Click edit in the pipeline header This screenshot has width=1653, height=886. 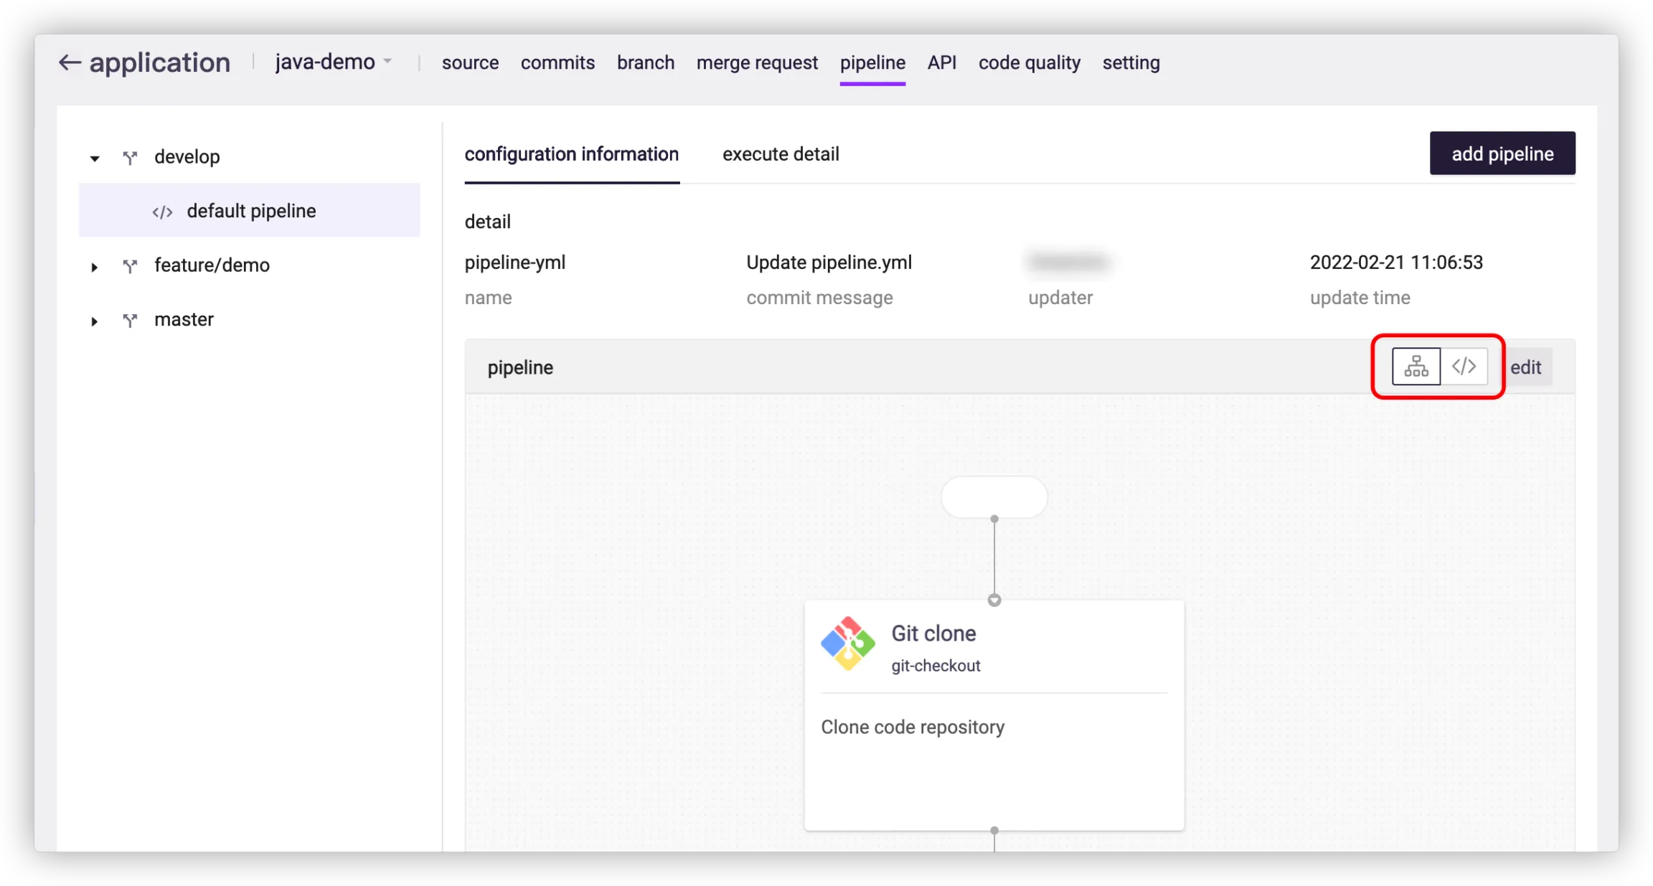[1525, 367]
